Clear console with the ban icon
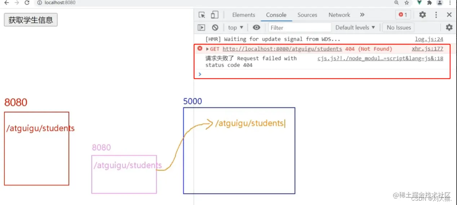The width and height of the screenshot is (457, 205). [x=215, y=27]
